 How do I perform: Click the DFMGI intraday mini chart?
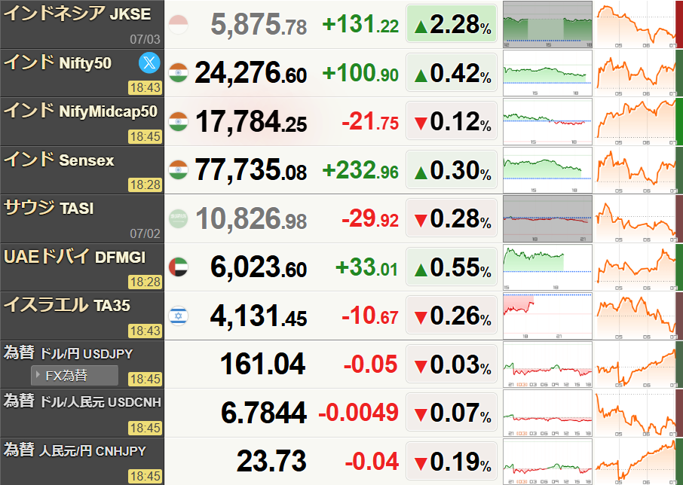coord(547,267)
